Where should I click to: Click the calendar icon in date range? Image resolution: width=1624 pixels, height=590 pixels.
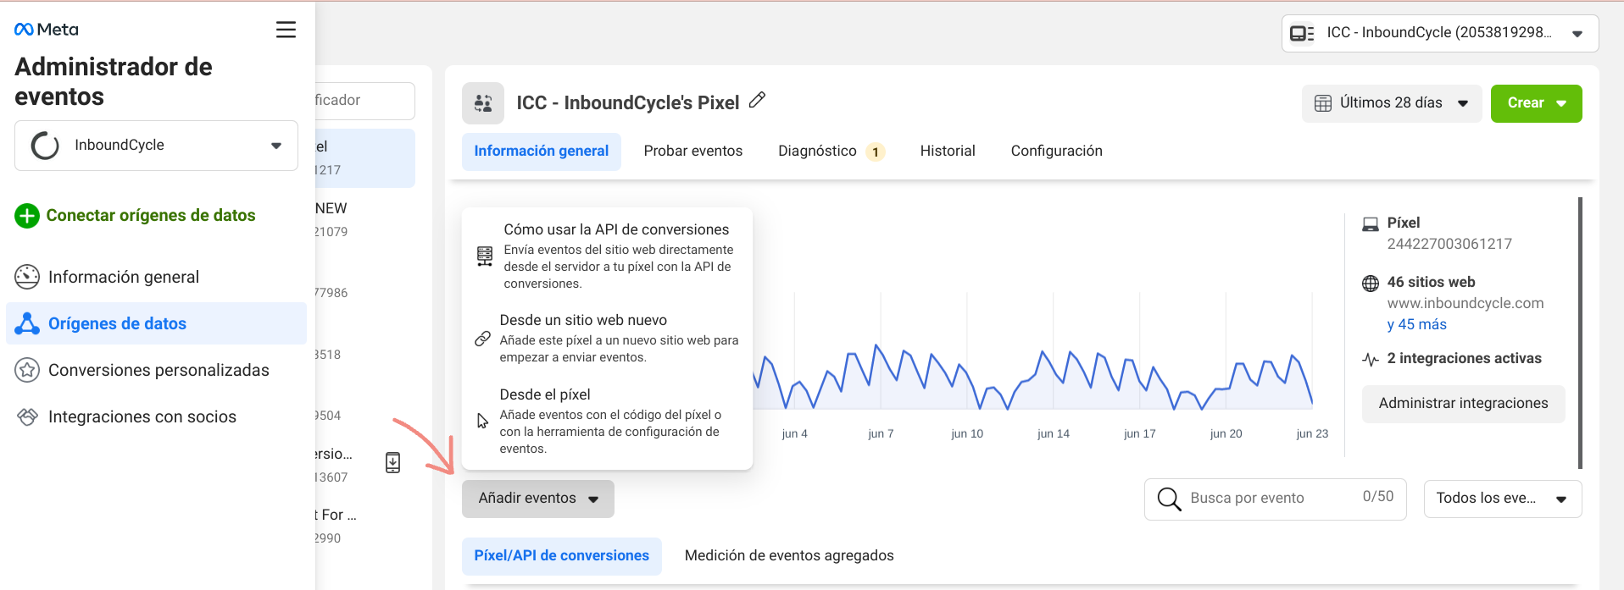click(1322, 103)
